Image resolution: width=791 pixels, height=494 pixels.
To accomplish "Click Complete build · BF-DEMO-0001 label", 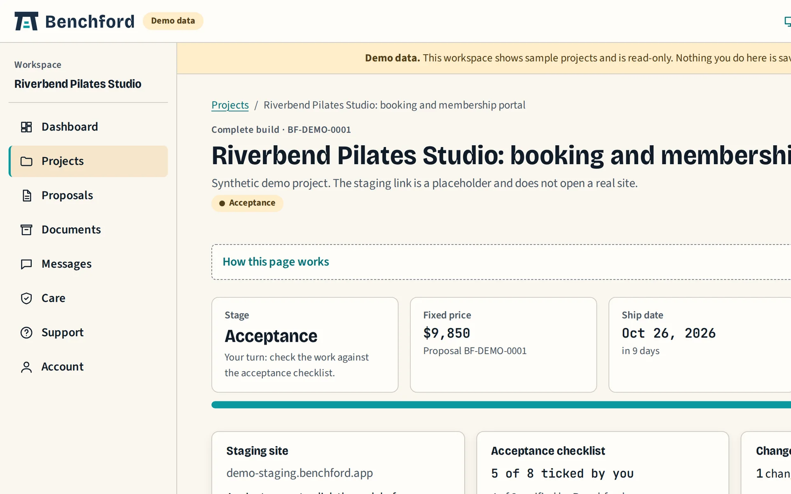I will pos(281,130).
